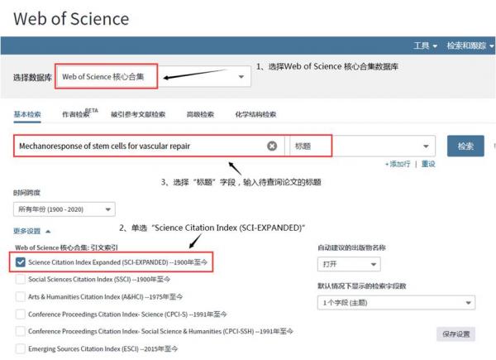This screenshot has height=360, width=496.
Task: Click the 重设 reset link
Action: pyautogui.click(x=428, y=164)
